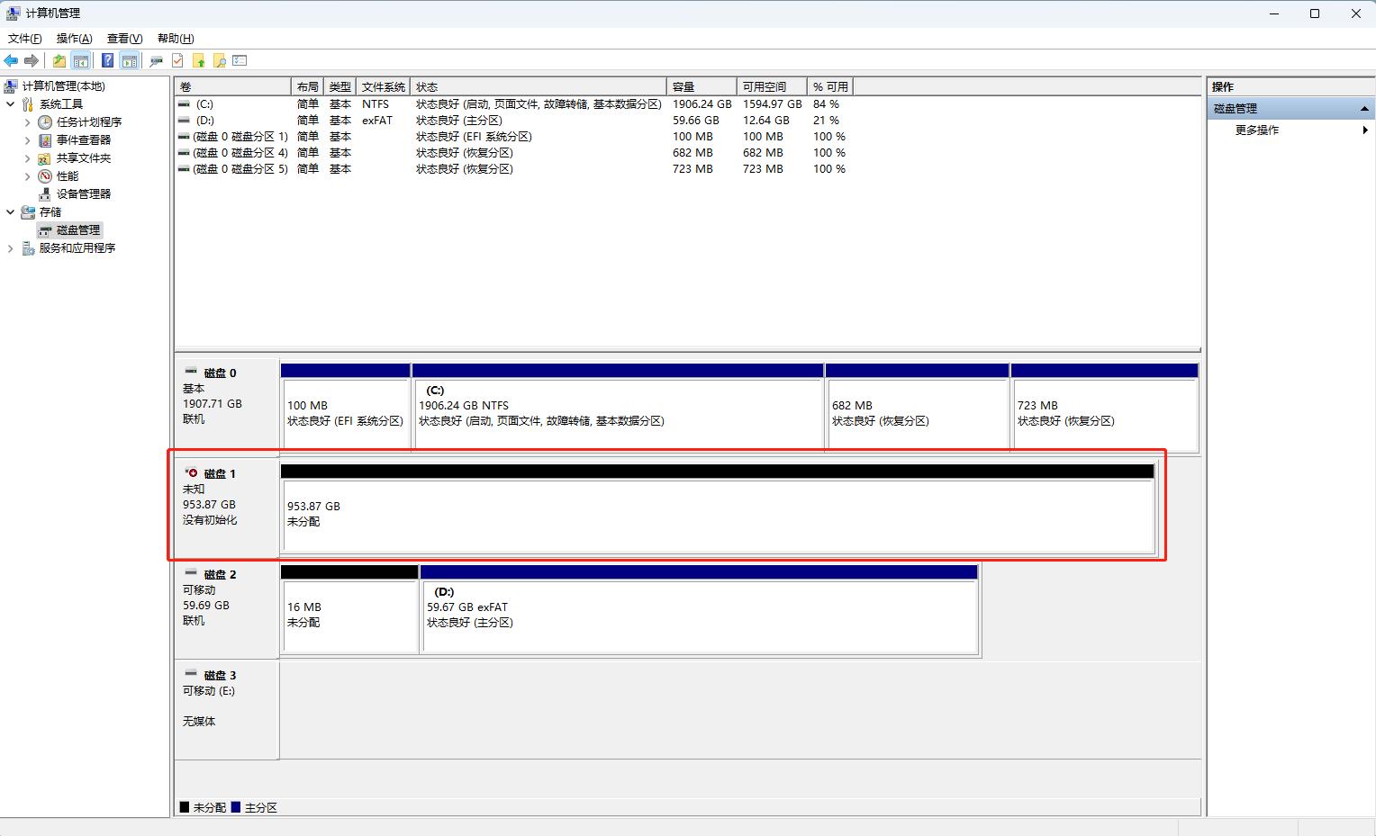This screenshot has width=1376, height=836.
Task: Open the 查看(V) menu
Action: (x=124, y=38)
